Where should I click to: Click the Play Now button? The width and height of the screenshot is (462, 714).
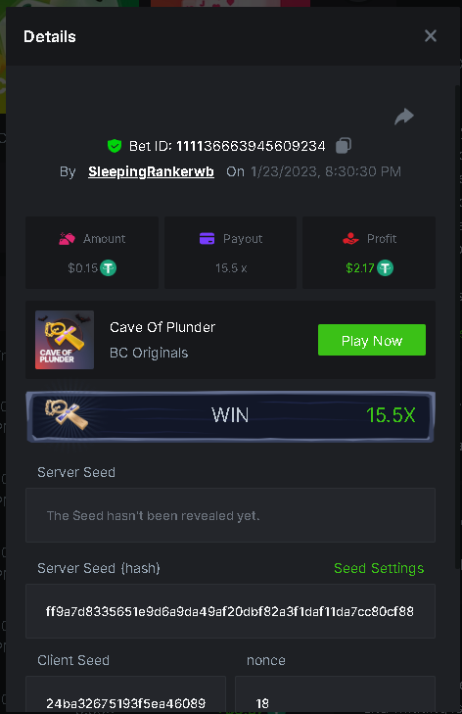point(372,340)
